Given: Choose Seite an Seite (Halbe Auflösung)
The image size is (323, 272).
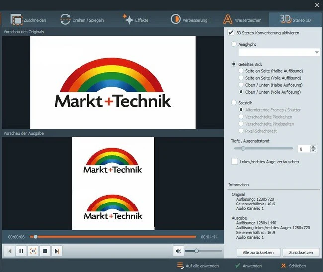Looking at the screenshot, I should pyautogui.click(x=241, y=71).
